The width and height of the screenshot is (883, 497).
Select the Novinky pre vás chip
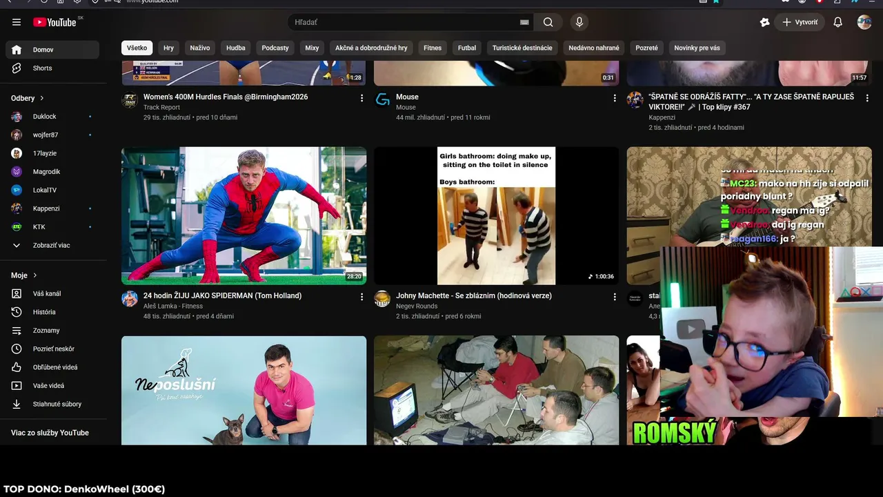[697, 48]
